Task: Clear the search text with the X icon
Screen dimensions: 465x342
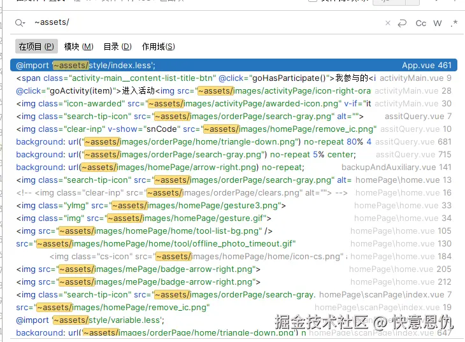Action: 387,23
